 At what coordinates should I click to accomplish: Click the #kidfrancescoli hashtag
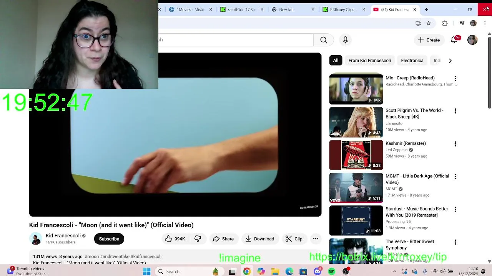coord(146,256)
